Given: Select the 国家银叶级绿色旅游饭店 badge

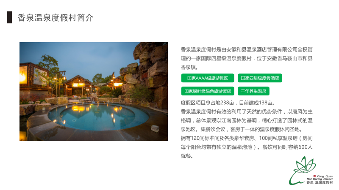Looking at the screenshot, I should pyautogui.click(x=208, y=91).
